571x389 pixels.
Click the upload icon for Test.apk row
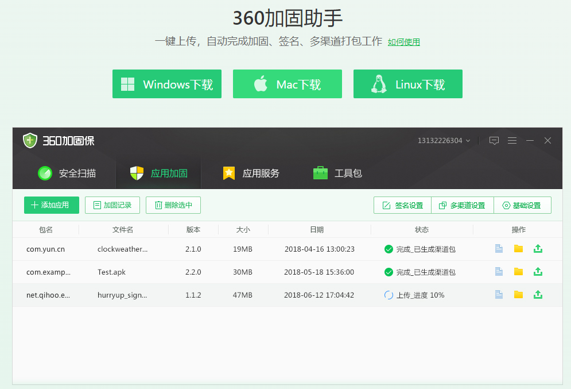pos(538,272)
